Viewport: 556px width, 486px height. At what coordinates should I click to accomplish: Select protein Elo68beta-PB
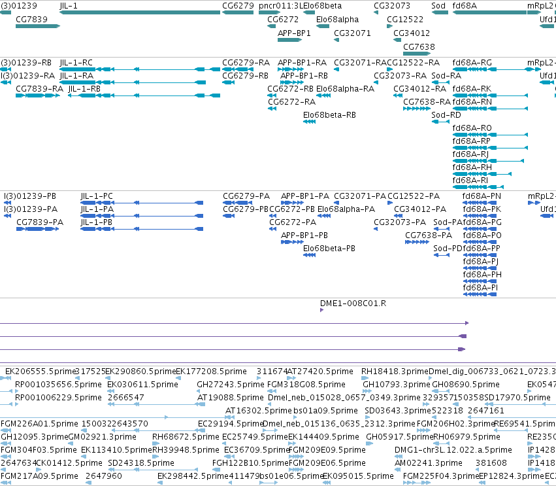tap(329, 249)
